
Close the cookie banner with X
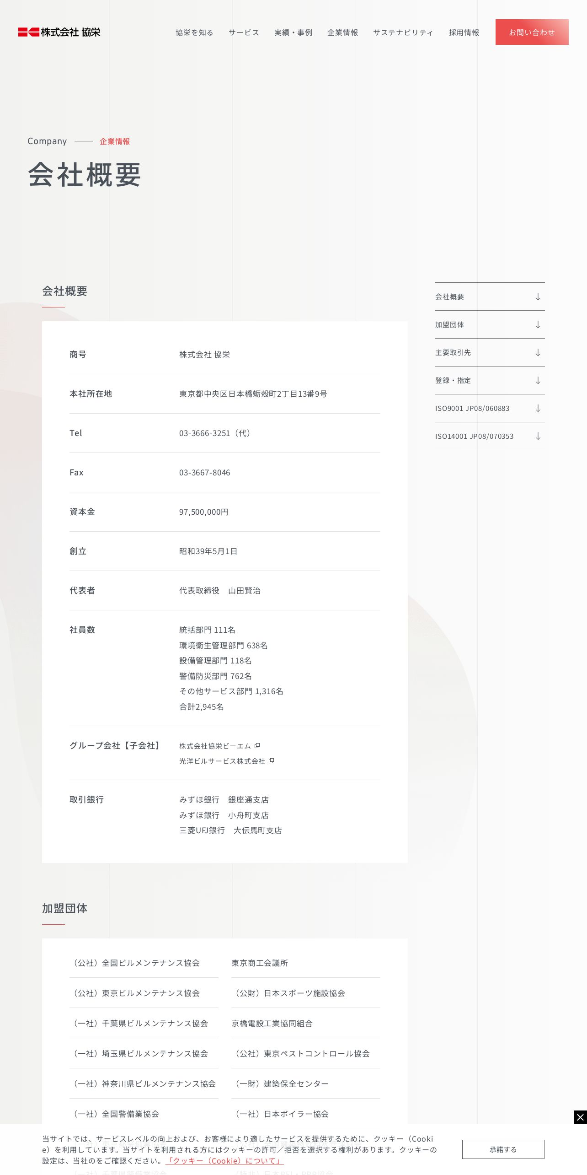click(x=580, y=1117)
